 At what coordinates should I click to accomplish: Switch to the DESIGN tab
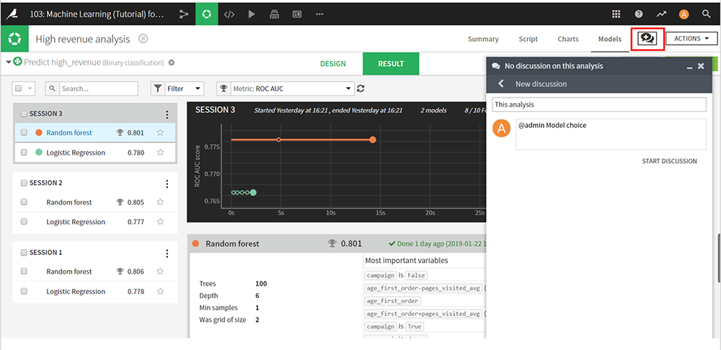(332, 63)
